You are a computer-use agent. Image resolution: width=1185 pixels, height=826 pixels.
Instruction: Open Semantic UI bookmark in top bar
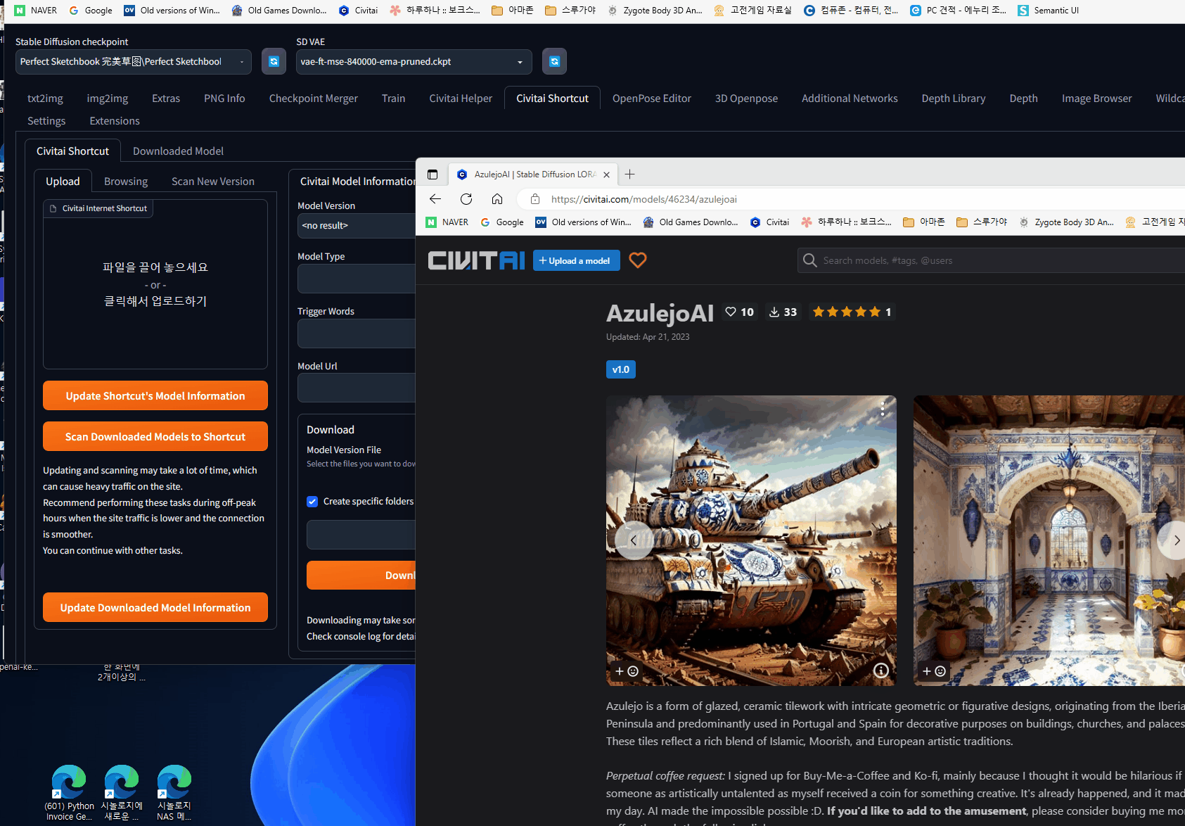coord(1048,11)
